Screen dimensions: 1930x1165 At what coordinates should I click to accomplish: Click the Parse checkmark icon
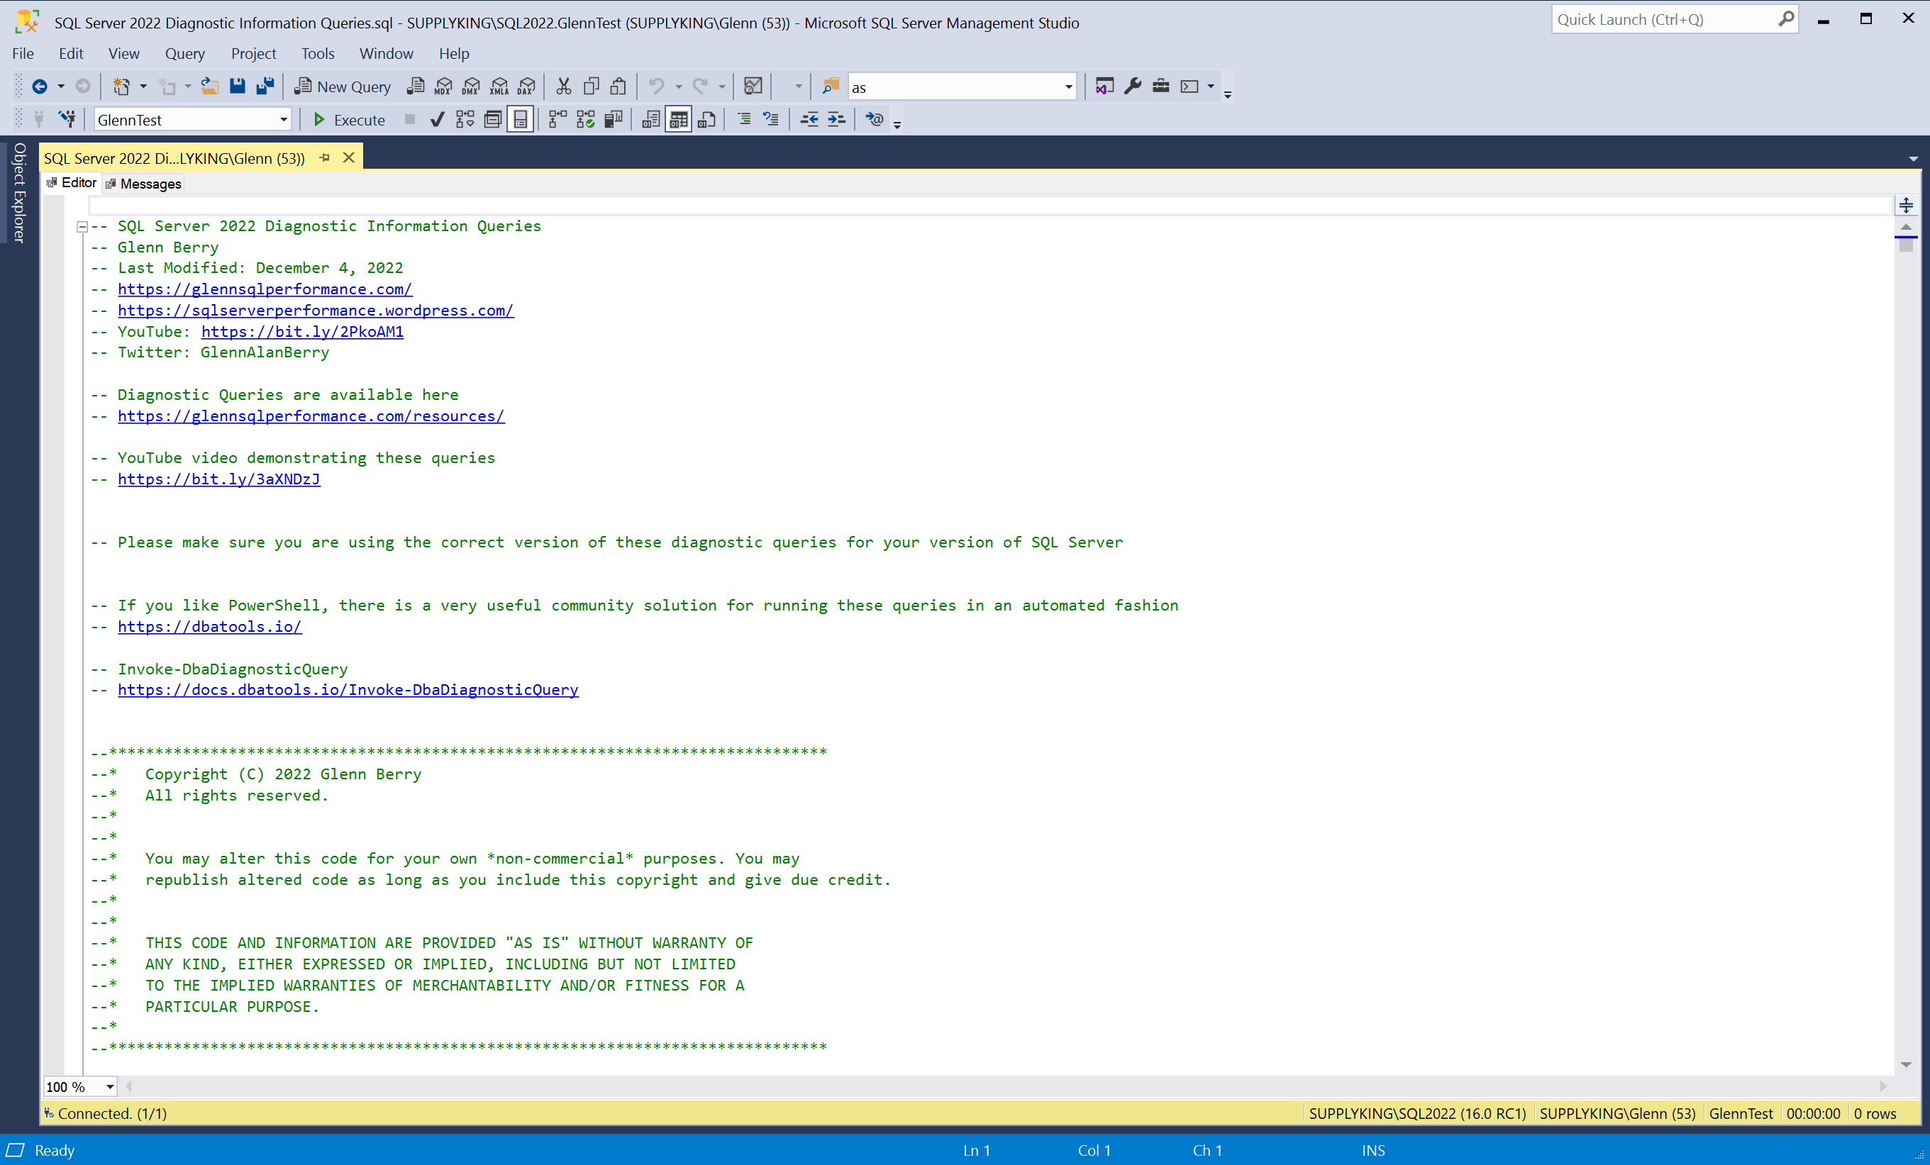[x=437, y=120]
